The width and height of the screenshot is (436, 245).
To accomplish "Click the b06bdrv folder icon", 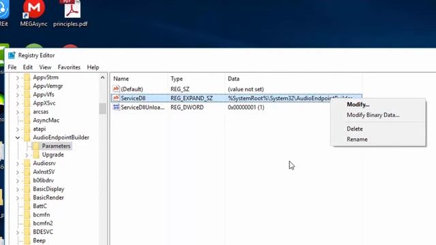I will tap(27, 180).
